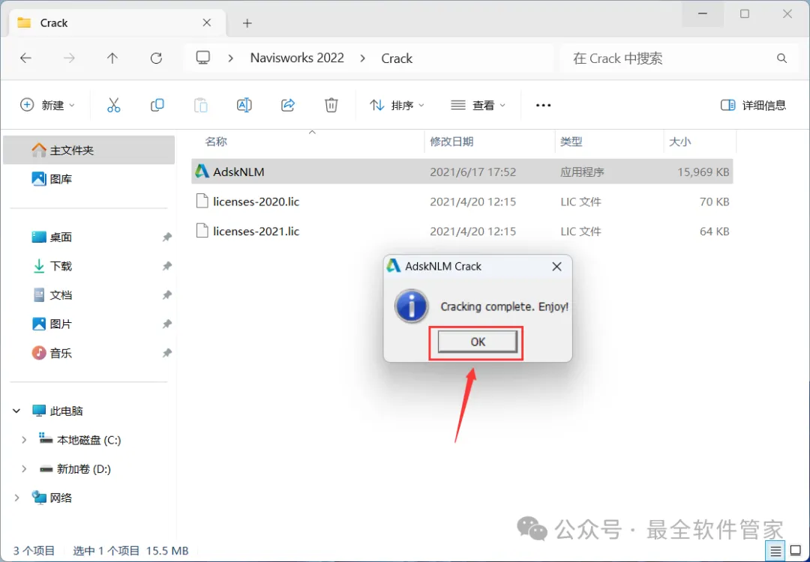Expand the chevron after Navisworks 2022
Viewport: 810px width, 562px height.
pyautogui.click(x=363, y=58)
